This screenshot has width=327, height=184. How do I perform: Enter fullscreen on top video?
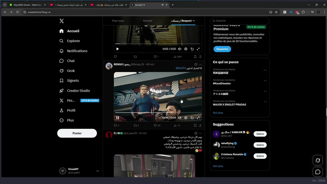[x=198, y=49]
